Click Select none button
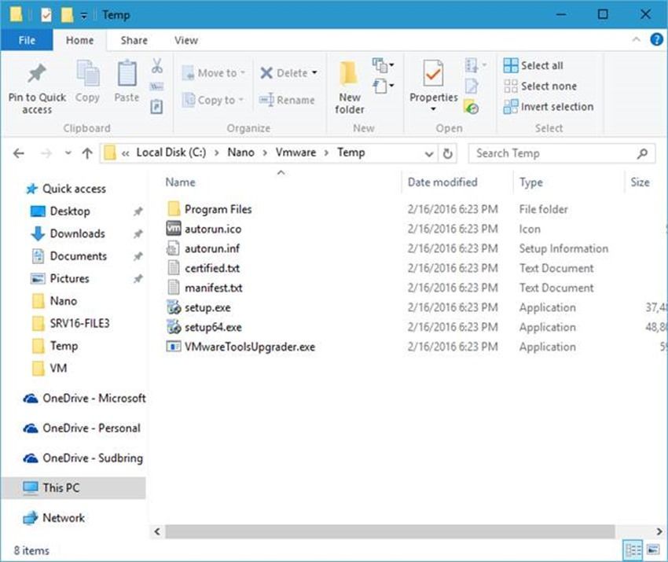The image size is (668, 562). click(x=540, y=86)
